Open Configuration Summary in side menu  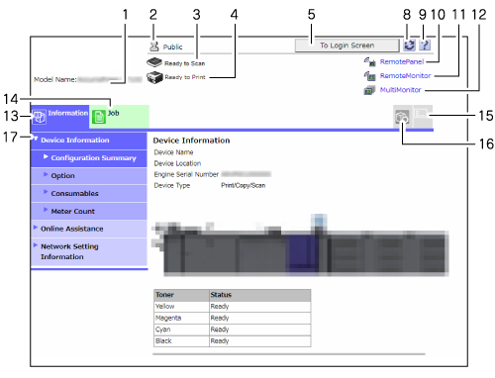89,158
